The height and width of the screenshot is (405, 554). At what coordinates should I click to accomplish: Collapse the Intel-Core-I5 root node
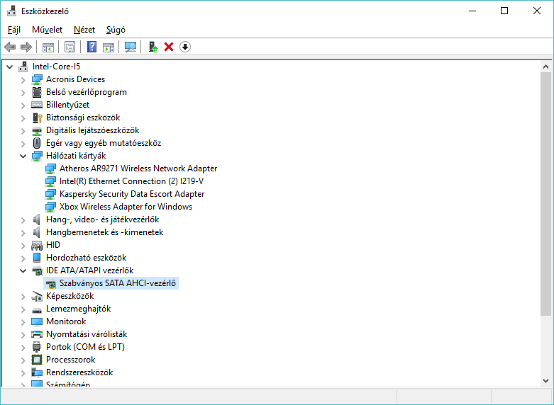click(9, 67)
